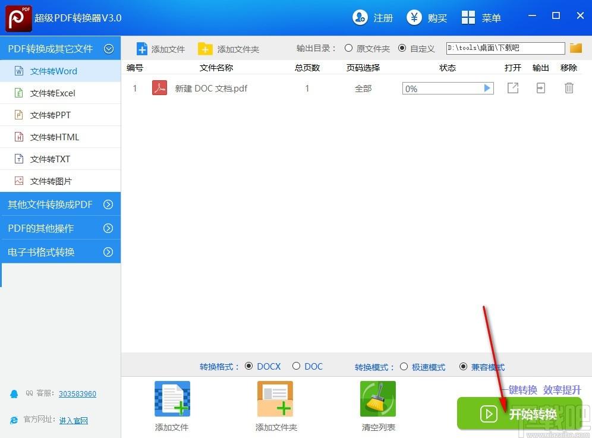Click the Internet Explorer icon beside 官方网址
This screenshot has height=438, width=592.
14,420
